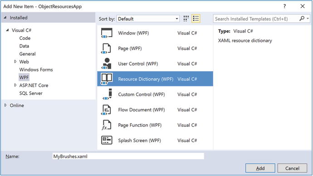Image resolution: width=313 pixels, height=176 pixels.
Task: Select the Code category
Action: pyautogui.click(x=25, y=38)
